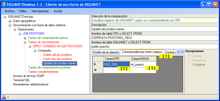Expand Tareas de comprobación previa node
The width and height of the screenshot is (220, 101).
pyautogui.click(x=25, y=38)
